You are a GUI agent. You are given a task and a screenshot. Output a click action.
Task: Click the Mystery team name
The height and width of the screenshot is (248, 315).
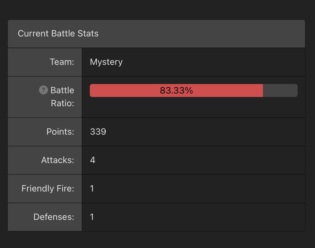pyautogui.click(x=106, y=62)
